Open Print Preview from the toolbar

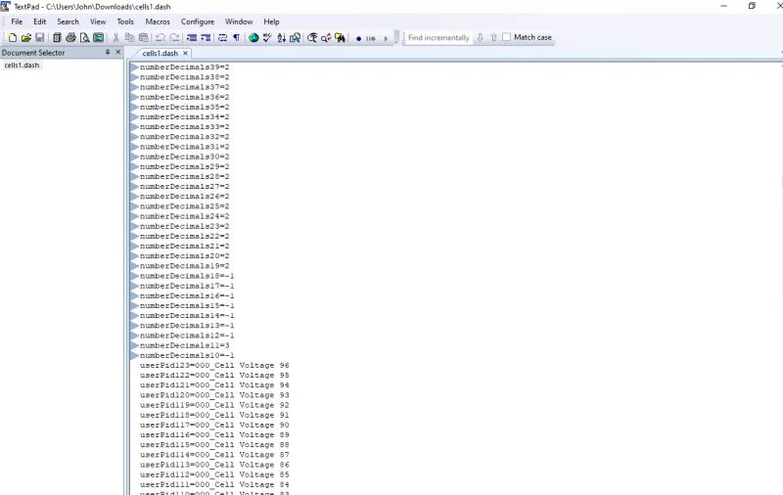pyautogui.click(x=84, y=38)
